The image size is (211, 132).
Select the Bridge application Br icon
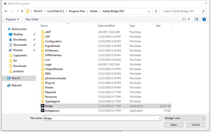(x=43, y=106)
